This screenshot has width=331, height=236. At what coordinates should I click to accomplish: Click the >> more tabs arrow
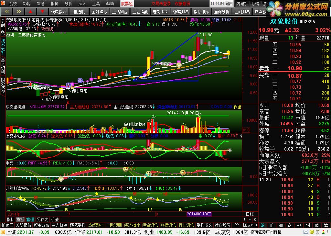237,225
